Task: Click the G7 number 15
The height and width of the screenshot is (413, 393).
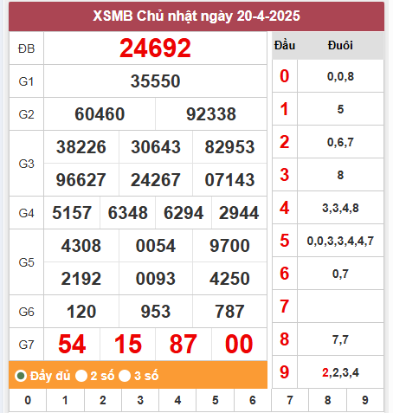Action: coord(128,344)
